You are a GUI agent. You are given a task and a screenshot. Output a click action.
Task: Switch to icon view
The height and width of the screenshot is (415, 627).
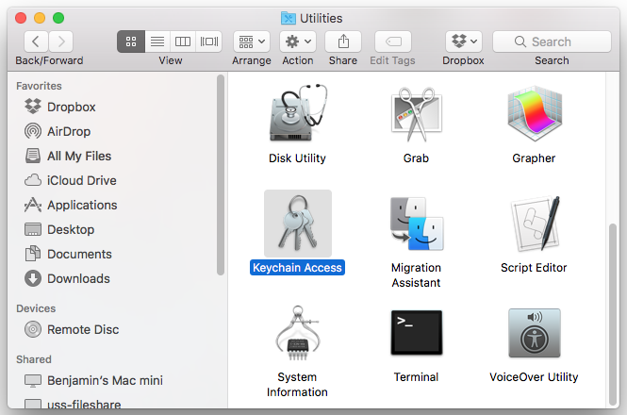[x=131, y=41]
